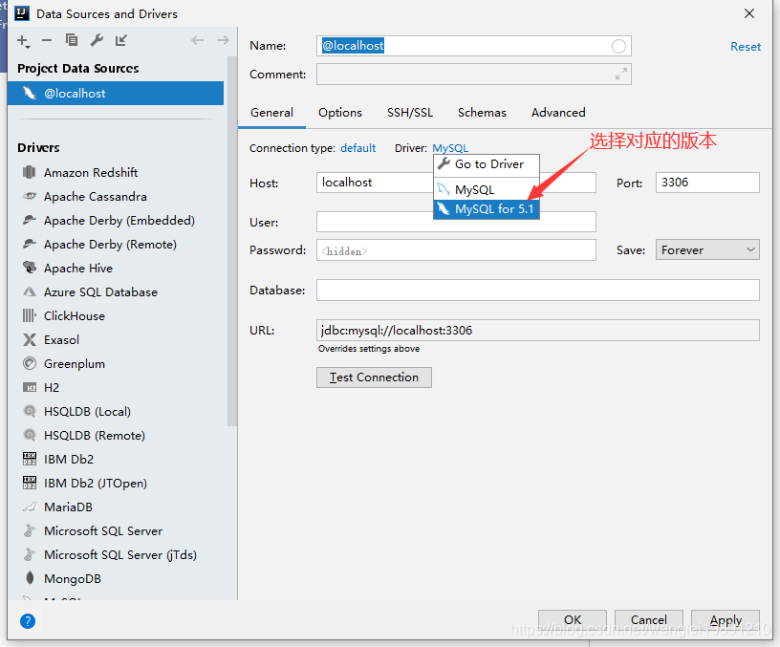Click the color circle in Name field
780x647 pixels.
pyautogui.click(x=618, y=46)
